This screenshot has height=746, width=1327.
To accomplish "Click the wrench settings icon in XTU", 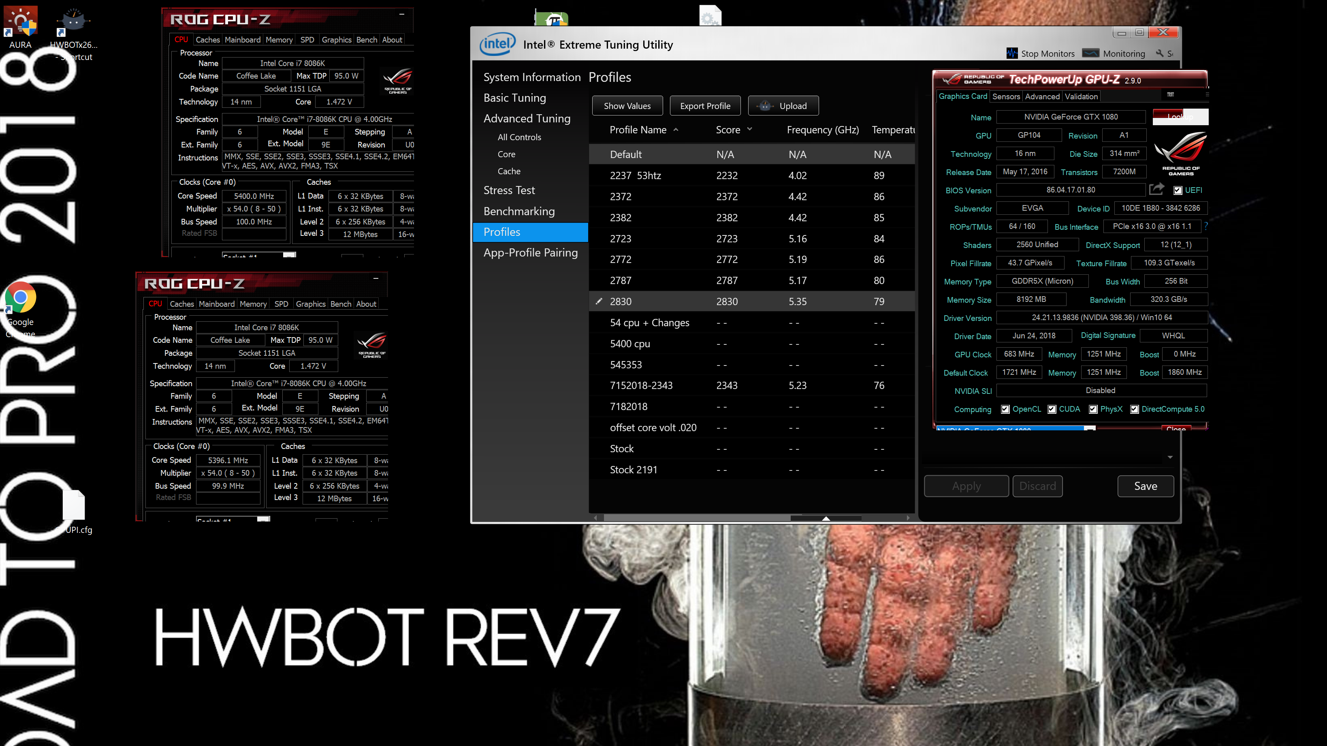I will tap(1160, 53).
